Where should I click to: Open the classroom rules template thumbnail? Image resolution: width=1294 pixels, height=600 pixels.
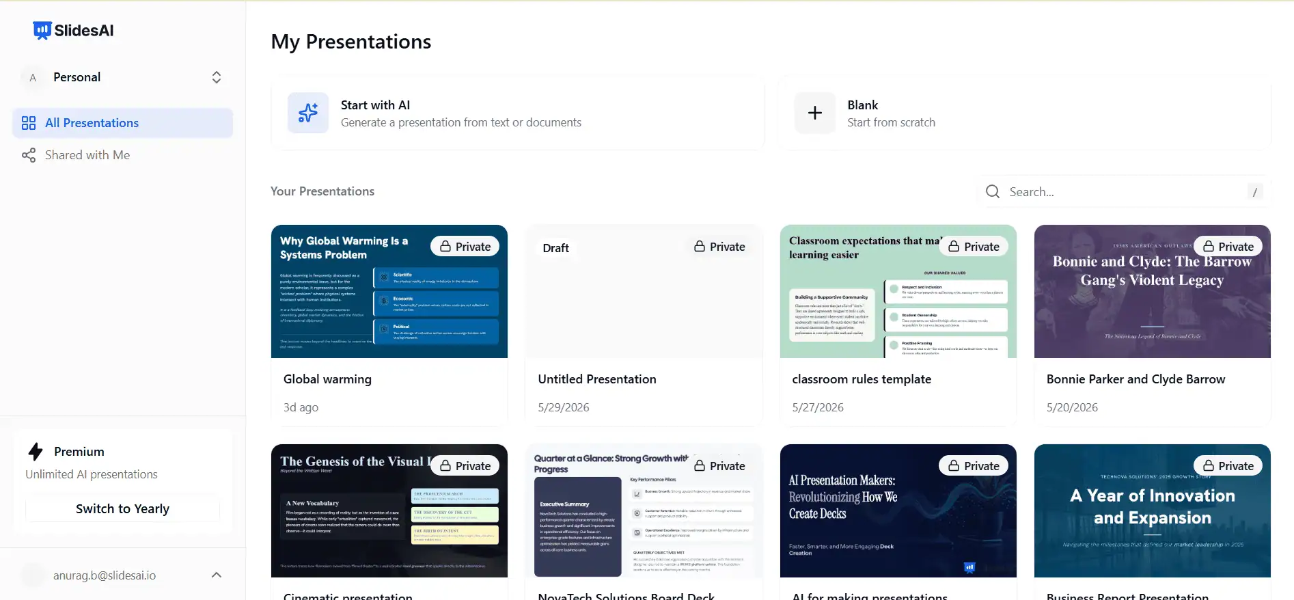pyautogui.click(x=898, y=292)
